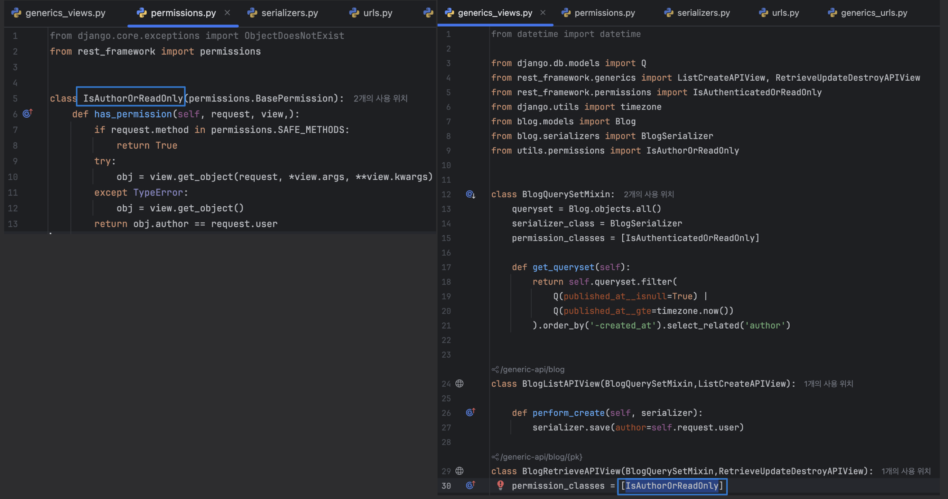Click globe endpoint icon beside BlogListAPIView

[459, 384]
